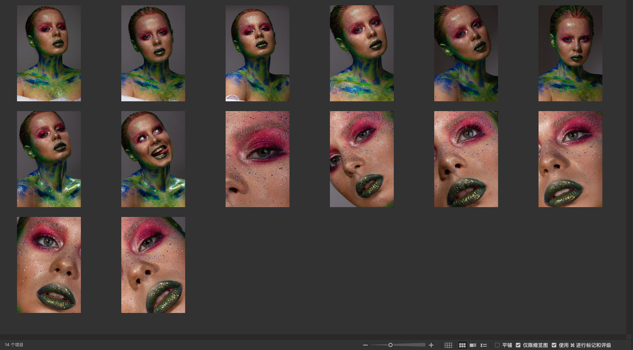Select the last thumbnail in the top row
Viewport: 633px width, 350px height.
(x=570, y=53)
